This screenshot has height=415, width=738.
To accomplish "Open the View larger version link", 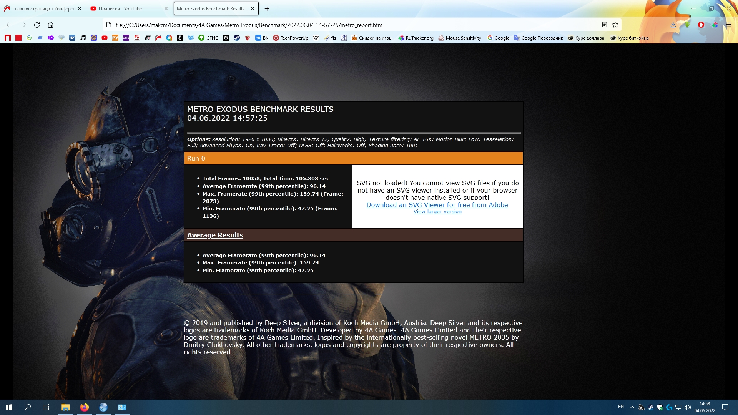I will coord(437,212).
